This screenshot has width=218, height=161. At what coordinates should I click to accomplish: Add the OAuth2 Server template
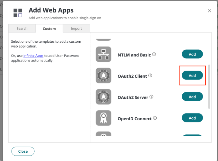pos(192,97)
